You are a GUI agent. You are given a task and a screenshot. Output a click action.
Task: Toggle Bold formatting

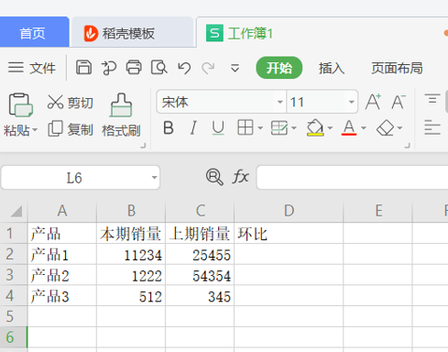click(x=169, y=127)
